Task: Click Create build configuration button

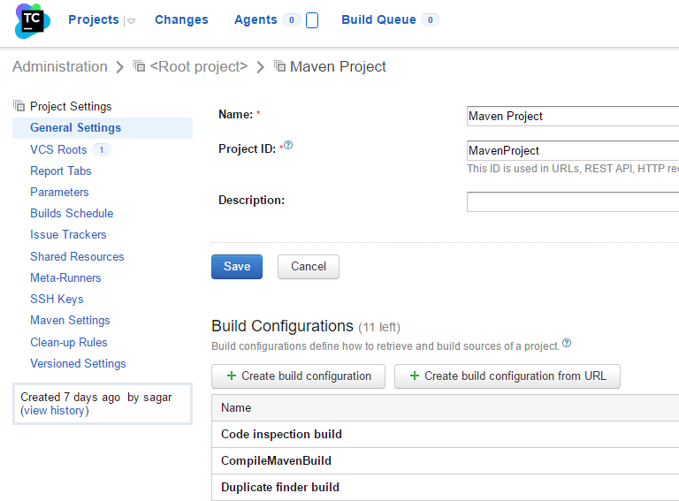Action: (298, 376)
